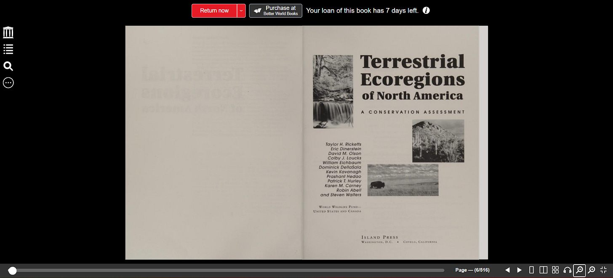The image size is (613, 278).
Task: Click author name 'Dominick DellaSala'
Action: tap(340, 167)
